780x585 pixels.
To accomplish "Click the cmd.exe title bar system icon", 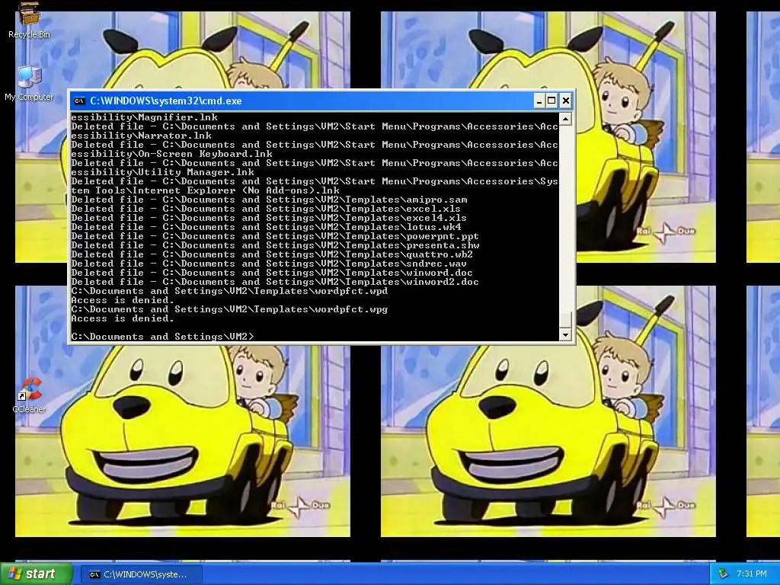I will tap(79, 101).
